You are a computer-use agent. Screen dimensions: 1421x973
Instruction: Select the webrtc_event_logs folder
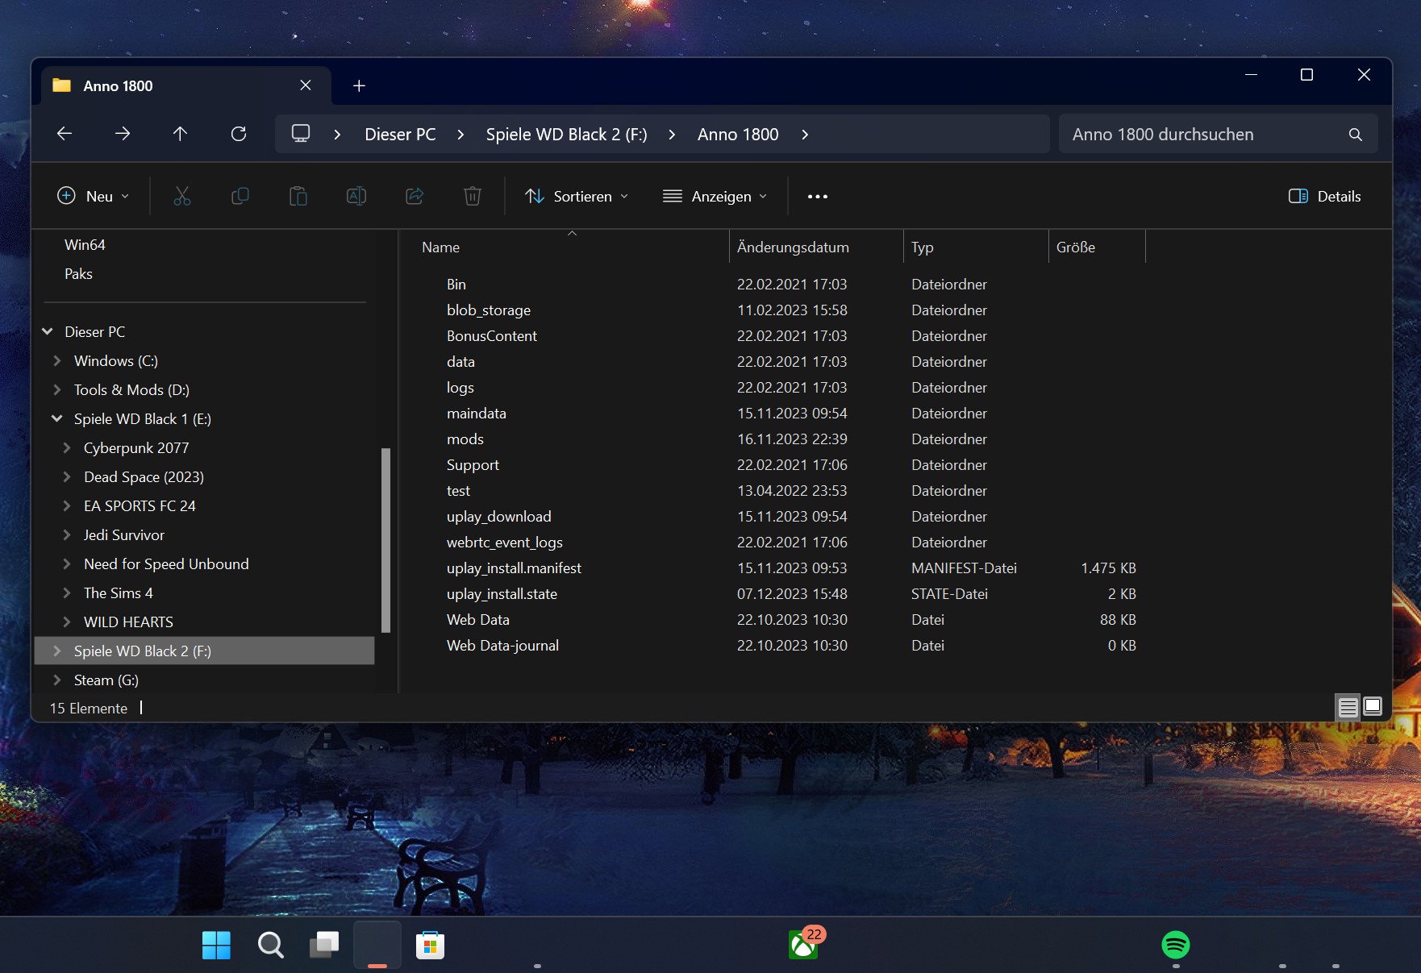[x=505, y=543]
